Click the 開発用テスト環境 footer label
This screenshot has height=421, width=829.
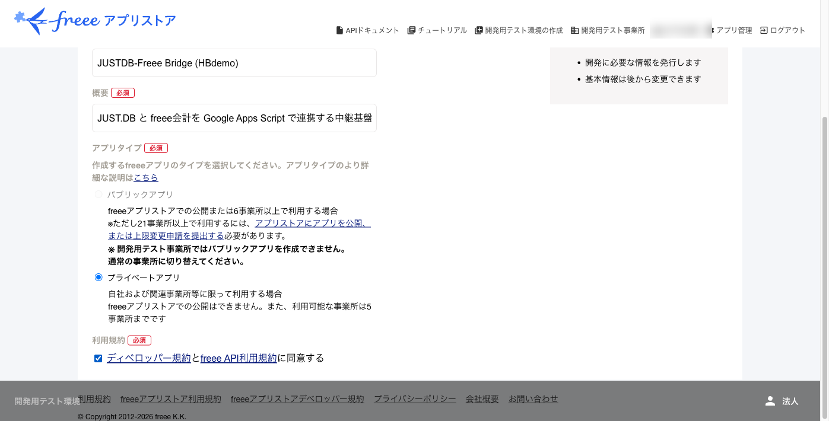coord(47,401)
